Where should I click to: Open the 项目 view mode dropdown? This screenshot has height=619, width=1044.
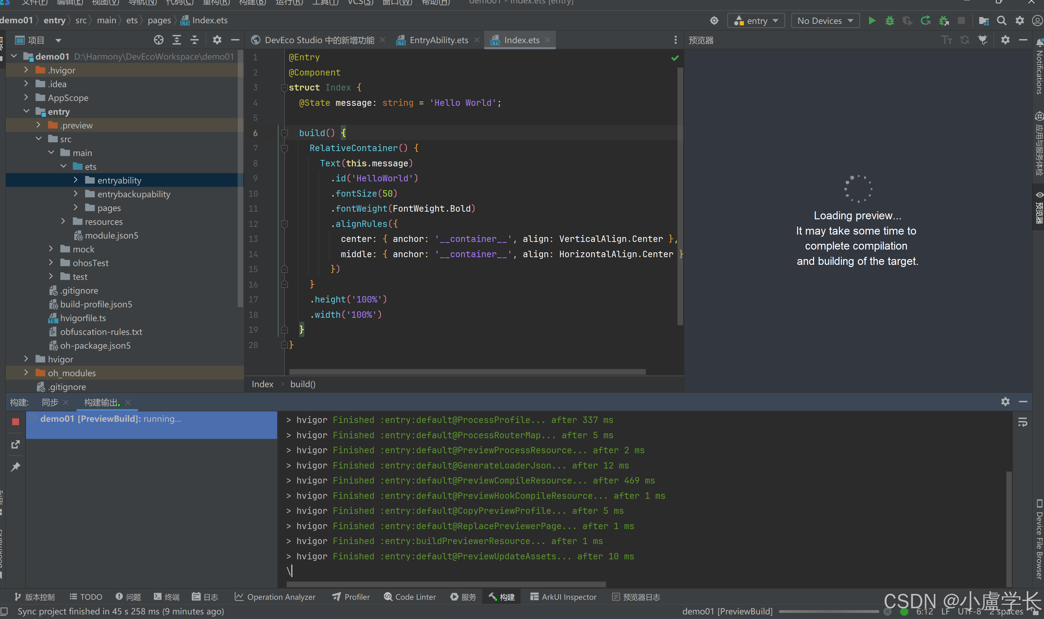(x=58, y=40)
